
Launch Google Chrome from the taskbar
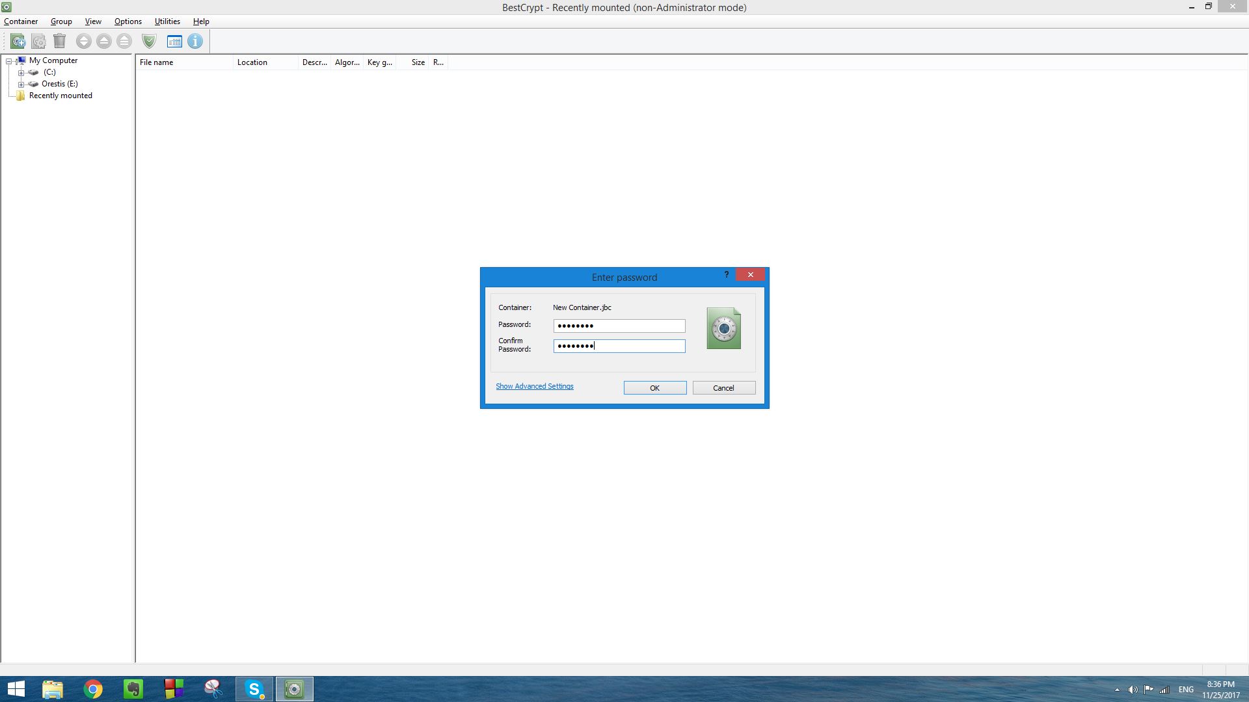(x=93, y=689)
